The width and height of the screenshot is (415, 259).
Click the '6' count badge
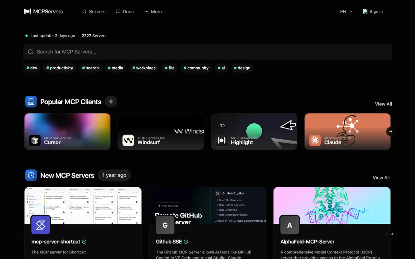pyautogui.click(x=111, y=102)
